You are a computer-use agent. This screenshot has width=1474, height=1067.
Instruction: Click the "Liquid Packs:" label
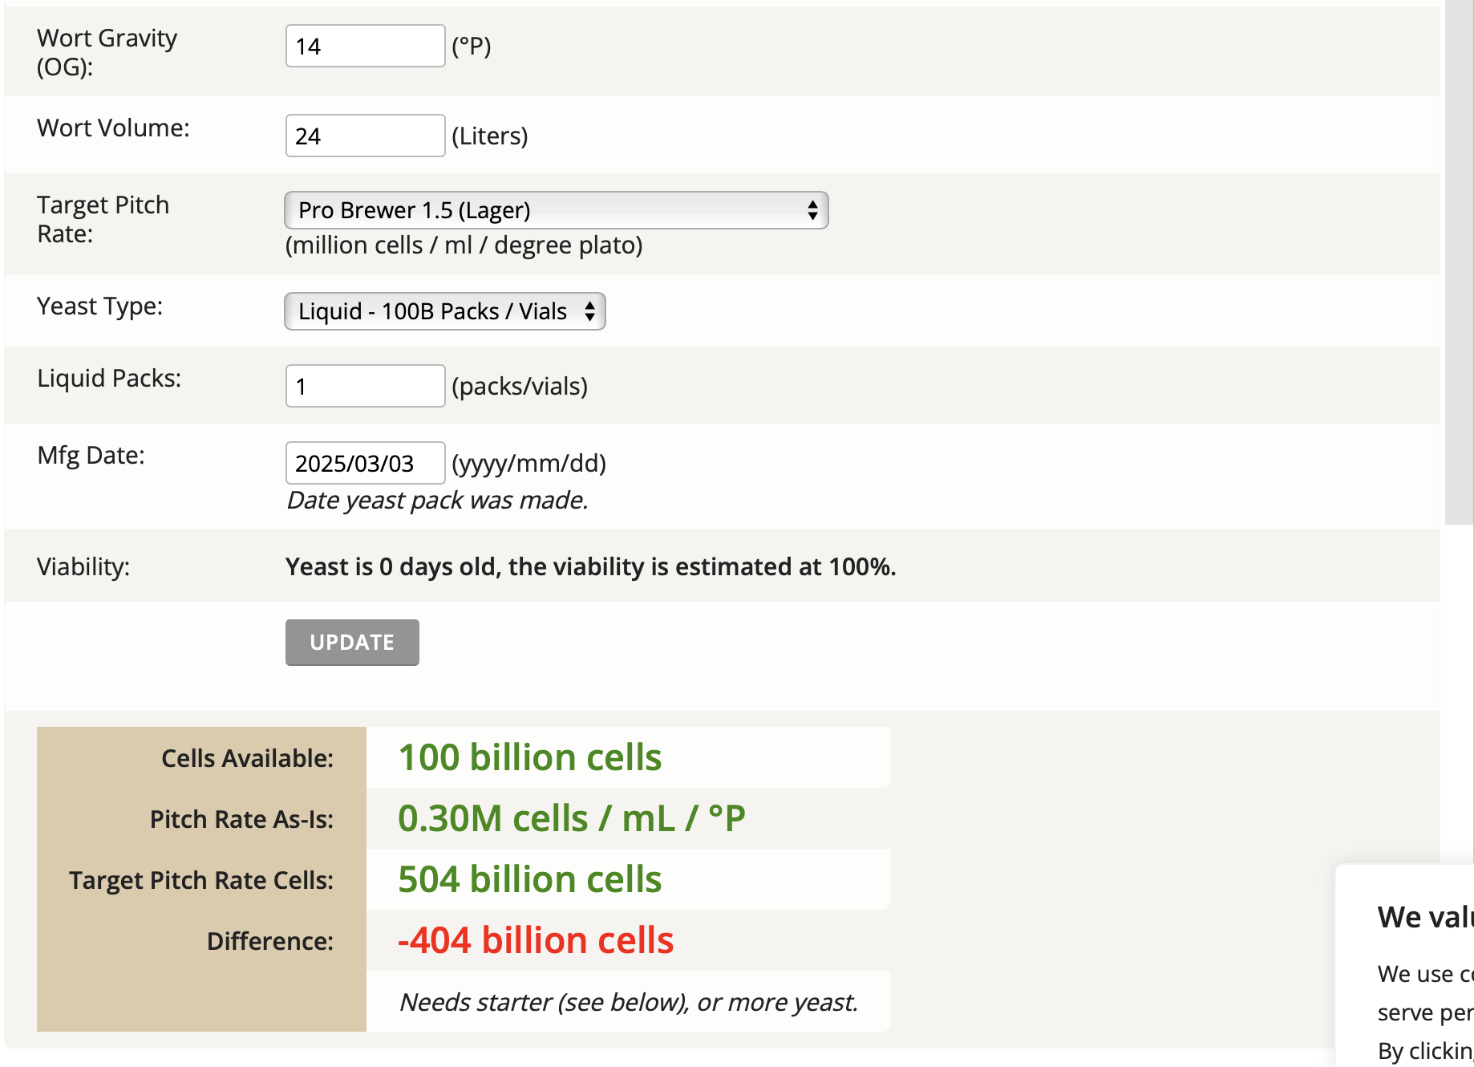[x=109, y=378]
